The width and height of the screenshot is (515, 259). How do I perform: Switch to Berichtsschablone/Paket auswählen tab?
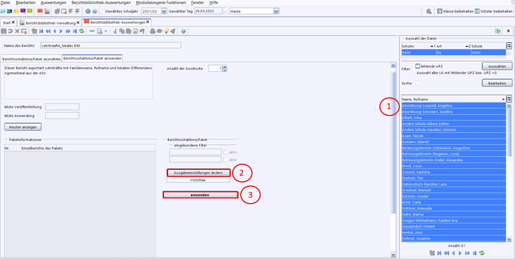(x=31, y=59)
